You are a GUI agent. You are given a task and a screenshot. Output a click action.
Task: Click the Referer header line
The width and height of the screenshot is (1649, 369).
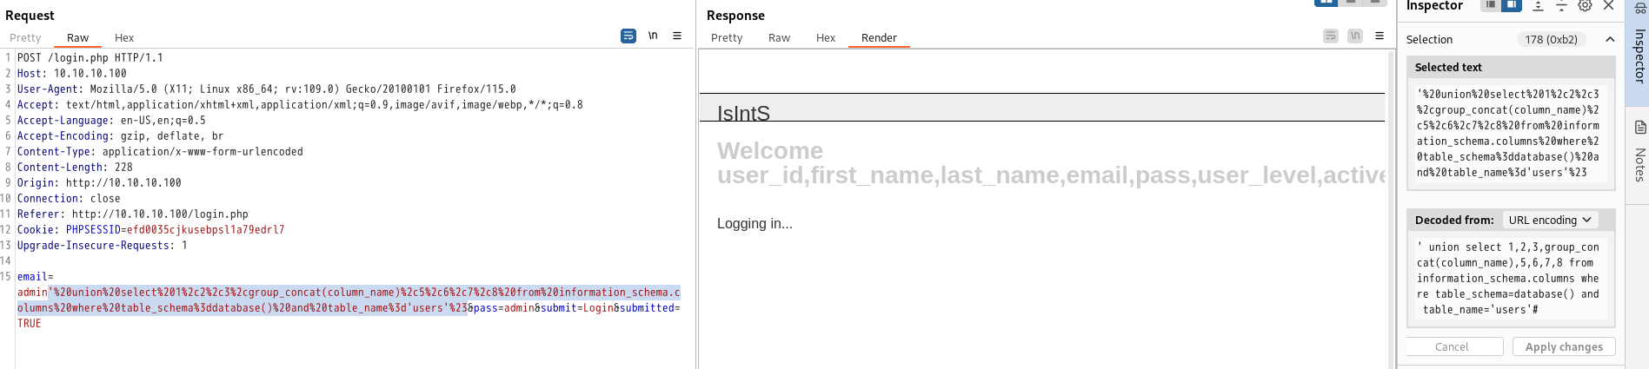point(133,214)
